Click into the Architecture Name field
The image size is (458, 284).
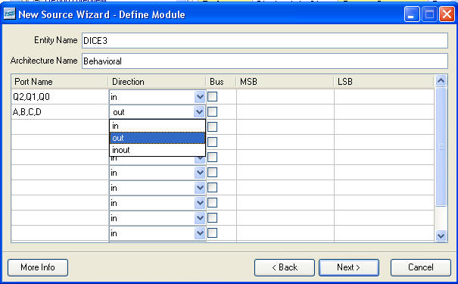(265, 61)
